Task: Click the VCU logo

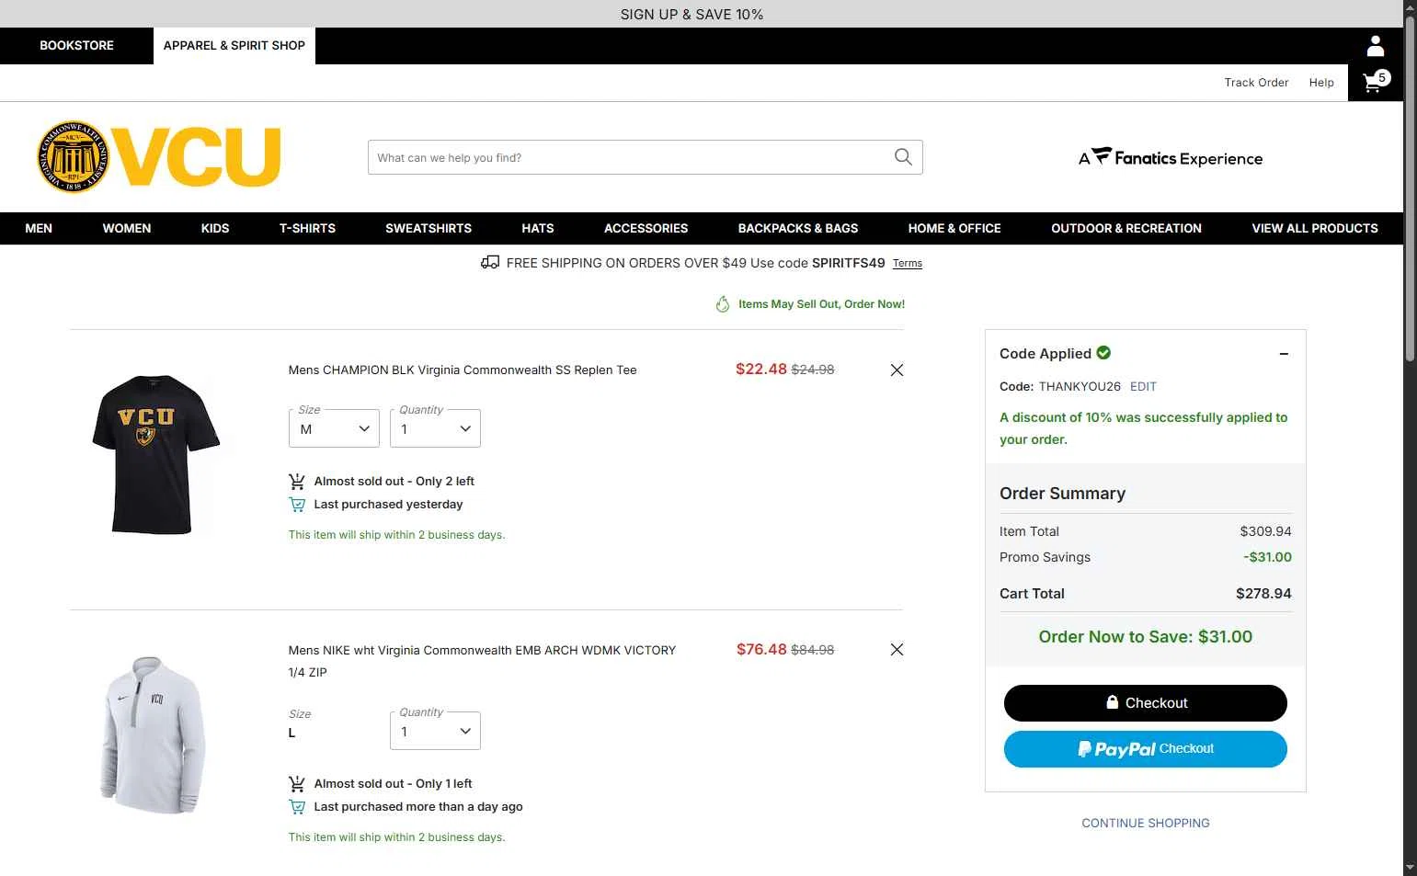Action: coord(158,157)
